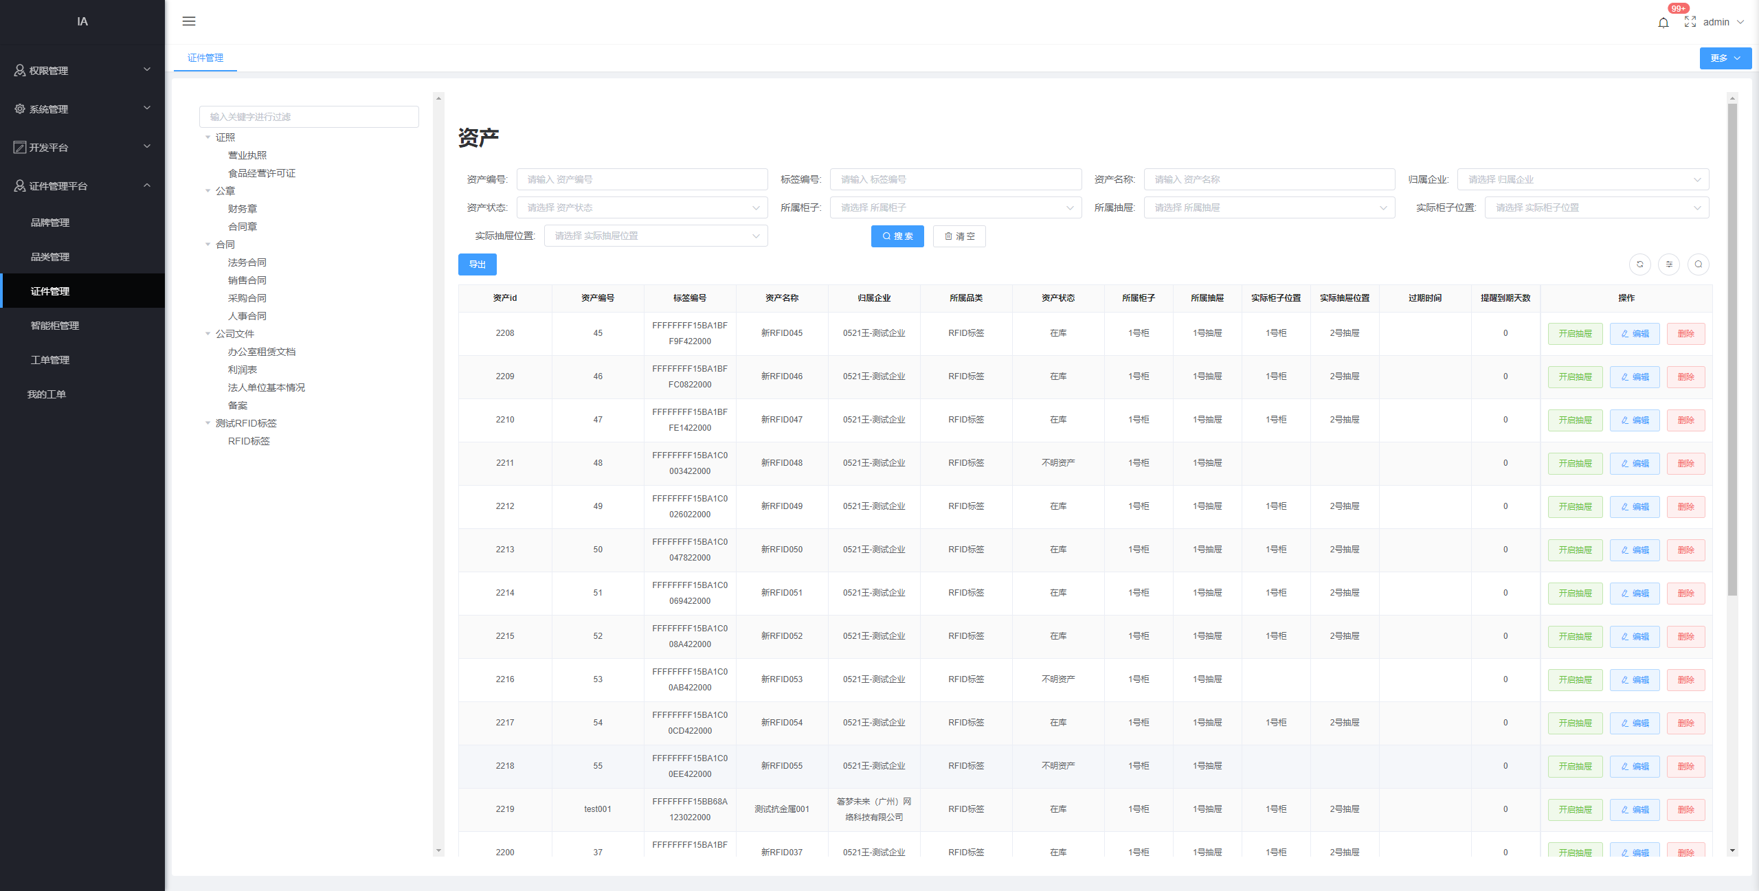Select 智能柜管理 in the sidebar
Viewport: 1759px width, 891px height.
click(55, 326)
